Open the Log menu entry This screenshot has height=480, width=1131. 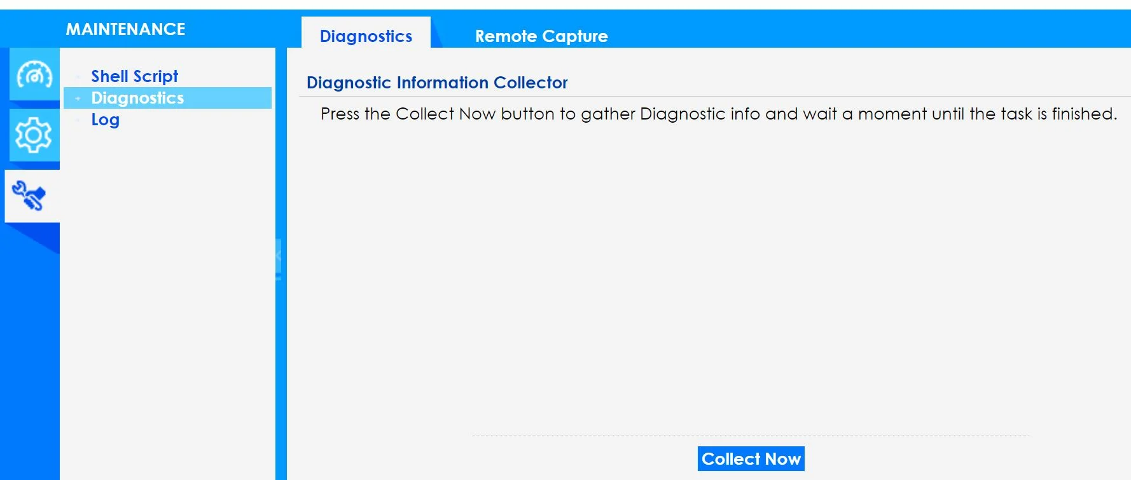(x=105, y=120)
